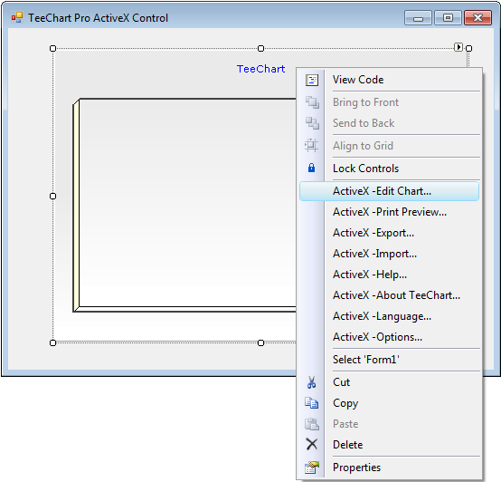Click the View Code icon
Screen dimensions: 501x482
(x=312, y=80)
